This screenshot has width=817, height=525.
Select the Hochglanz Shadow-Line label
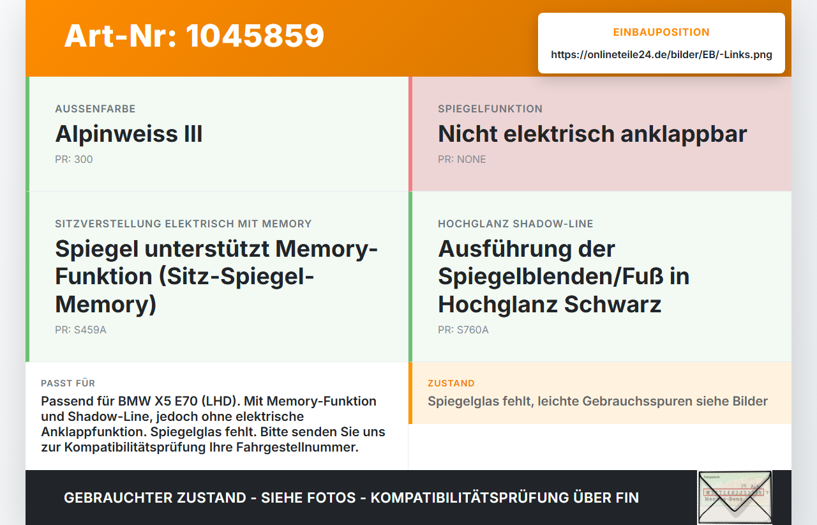point(516,224)
